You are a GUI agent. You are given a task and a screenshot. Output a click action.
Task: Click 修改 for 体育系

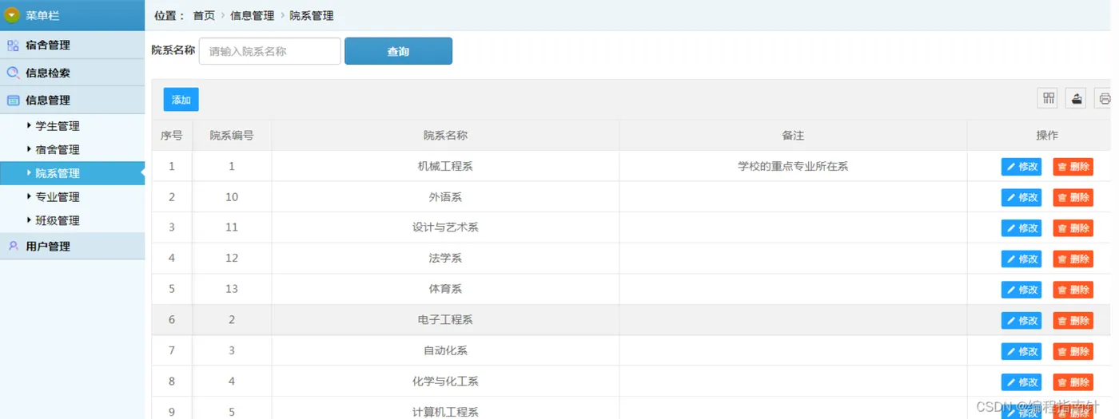(x=1021, y=290)
